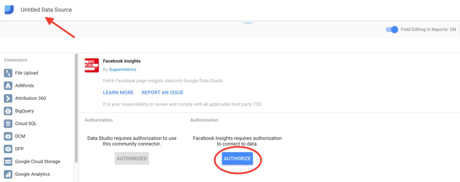Click the Data Studio logo icon
Viewport: 460px width, 182px height.
[x=9, y=10]
